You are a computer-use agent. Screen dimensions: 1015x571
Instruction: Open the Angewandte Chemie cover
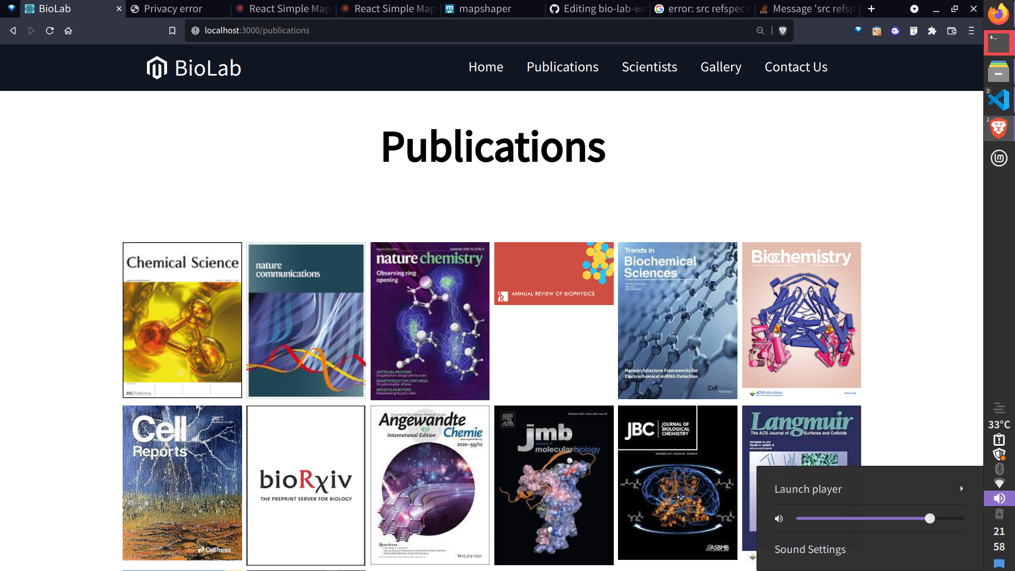pos(430,485)
